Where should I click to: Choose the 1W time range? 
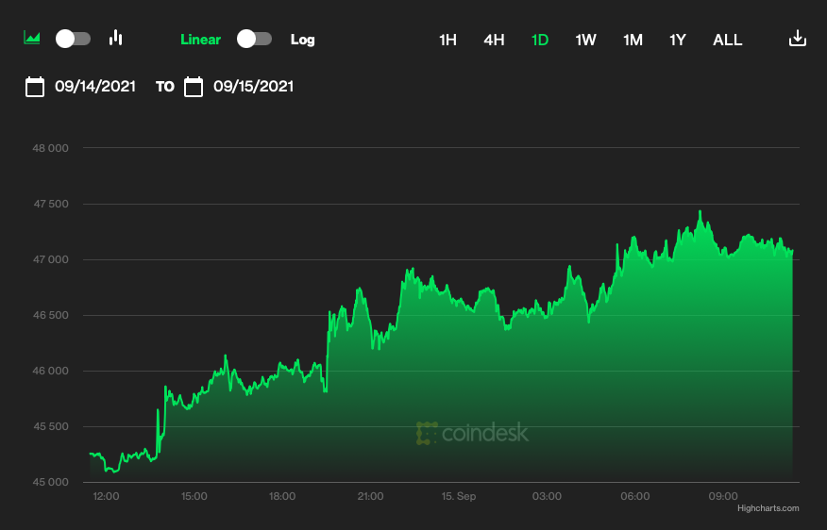tap(585, 40)
